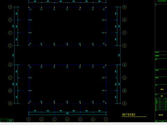Select grid bubble H on left side
This screenshot has height=125, width=167.
tap(10, 7)
